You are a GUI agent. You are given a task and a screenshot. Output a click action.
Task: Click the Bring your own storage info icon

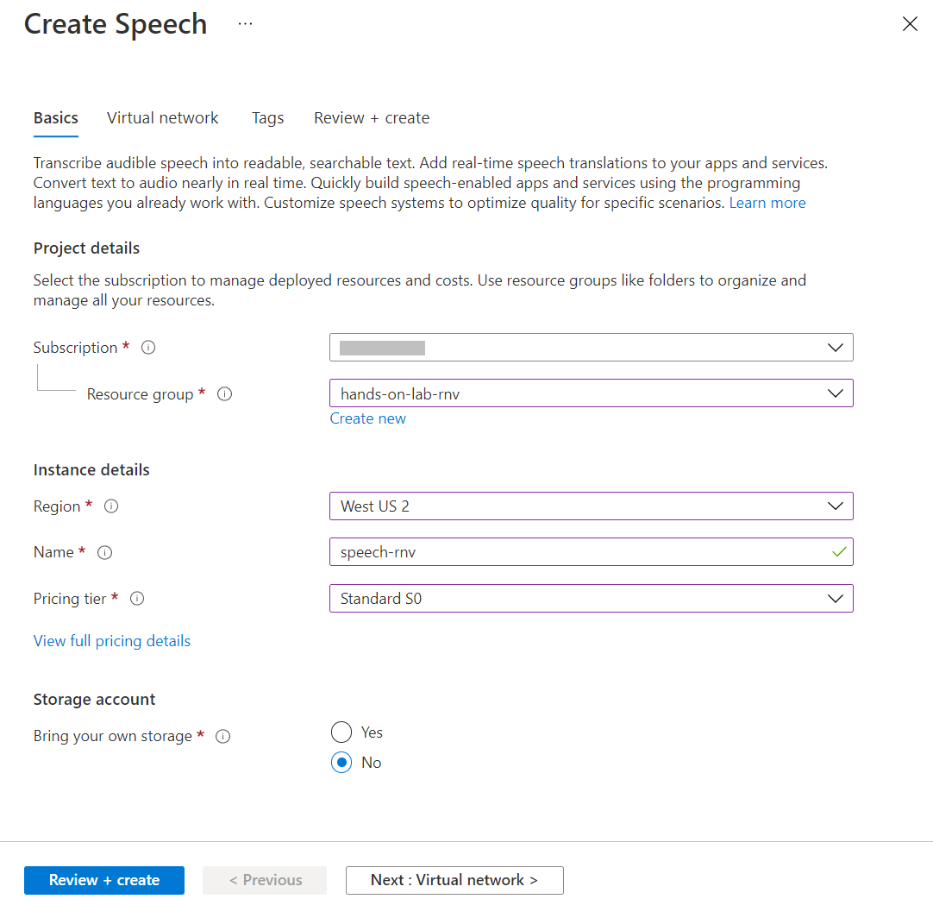pos(222,737)
